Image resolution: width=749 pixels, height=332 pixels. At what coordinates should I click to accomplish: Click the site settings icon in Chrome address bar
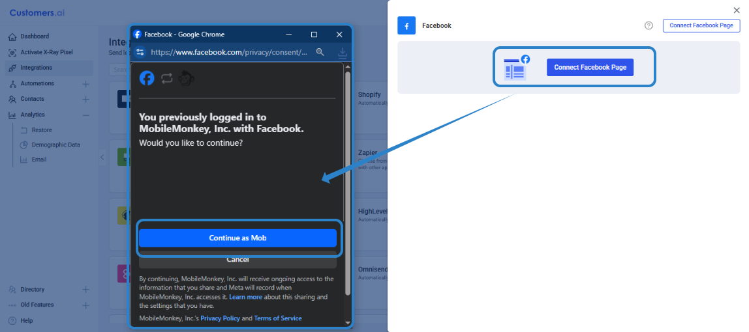pyautogui.click(x=140, y=52)
